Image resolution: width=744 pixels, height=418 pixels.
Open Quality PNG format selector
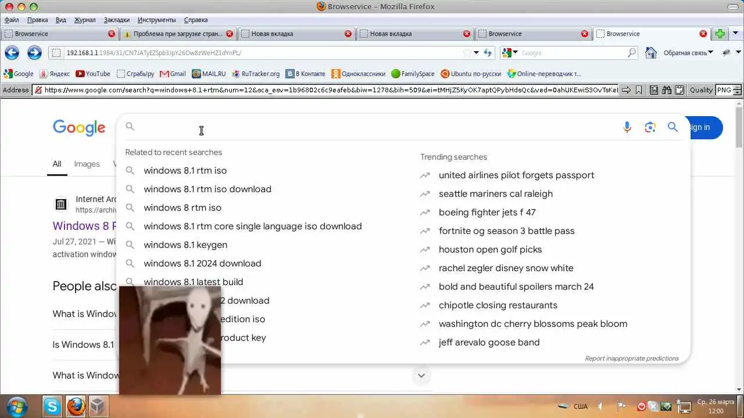[728, 90]
